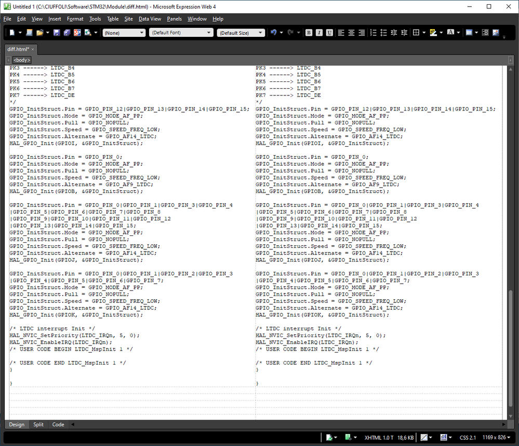Select the <body> tag in quick tag selector
Image resolution: width=519 pixels, height=446 pixels.
pyautogui.click(x=22, y=60)
